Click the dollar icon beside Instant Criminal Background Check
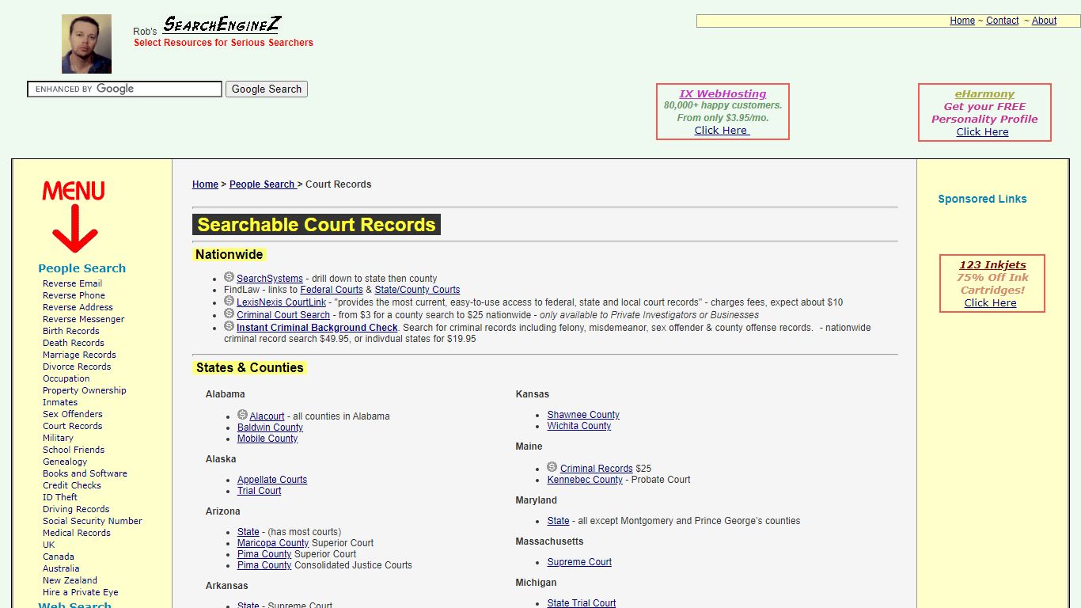Image resolution: width=1081 pixels, height=608 pixels. pyautogui.click(x=229, y=326)
